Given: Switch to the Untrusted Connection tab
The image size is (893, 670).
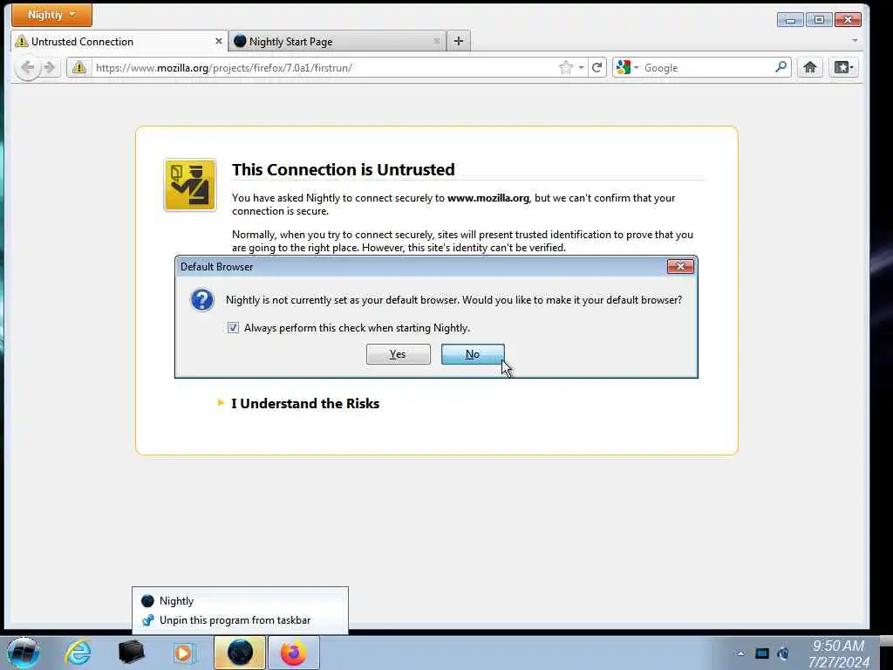Looking at the screenshot, I should click(119, 41).
